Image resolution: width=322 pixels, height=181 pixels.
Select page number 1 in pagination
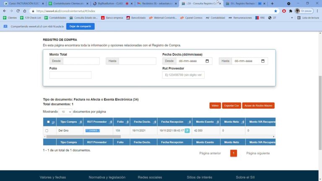click(x=234, y=153)
